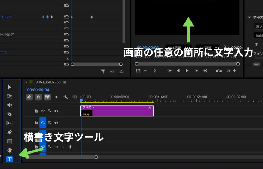Toggle V2 track targeting label
The width and height of the screenshot is (263, 169).
[43, 111]
